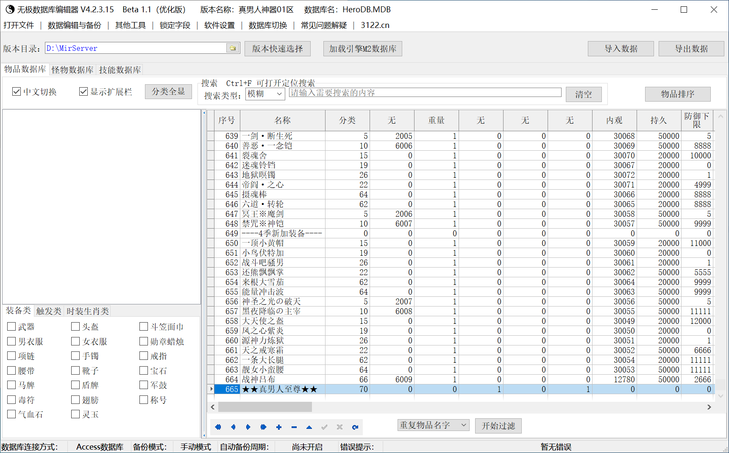Open the 搜索类型 模糊 dropdown
Image resolution: width=729 pixels, height=453 pixels.
(x=265, y=94)
